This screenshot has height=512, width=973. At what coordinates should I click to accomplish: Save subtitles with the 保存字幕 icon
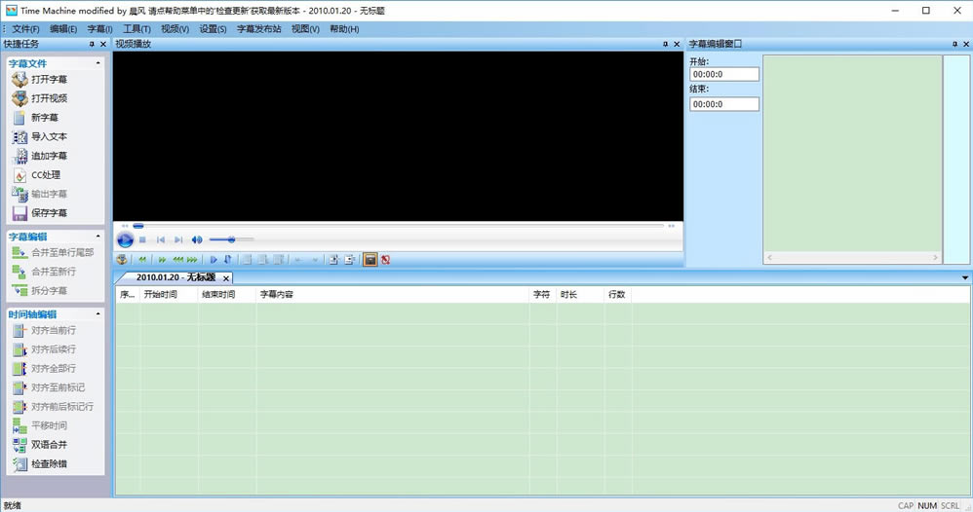point(19,213)
